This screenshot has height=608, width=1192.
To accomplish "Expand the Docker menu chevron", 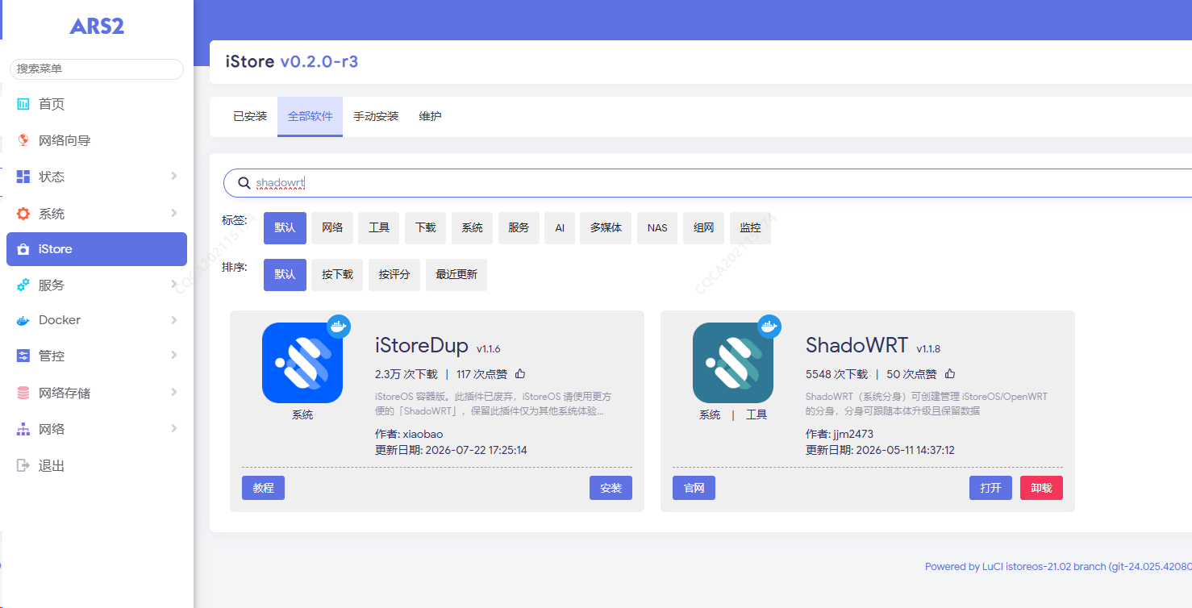I will [x=174, y=320].
